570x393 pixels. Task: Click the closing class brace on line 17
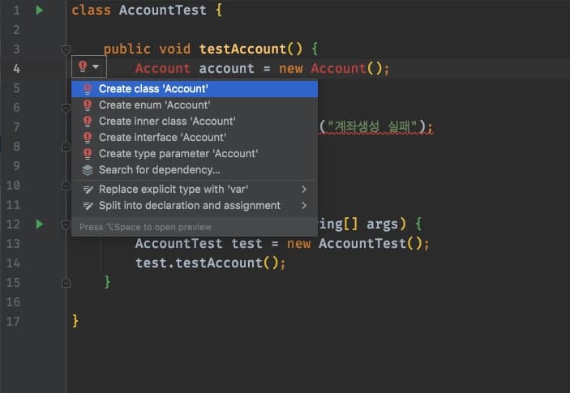click(x=75, y=322)
